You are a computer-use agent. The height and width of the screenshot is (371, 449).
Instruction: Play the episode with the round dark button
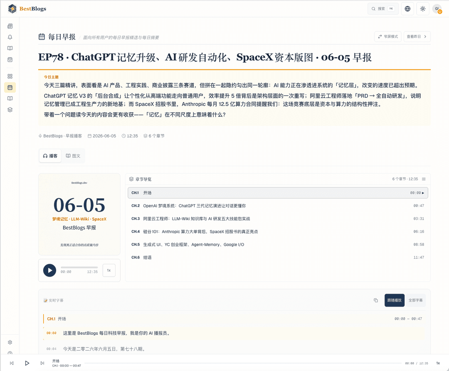[49, 270]
